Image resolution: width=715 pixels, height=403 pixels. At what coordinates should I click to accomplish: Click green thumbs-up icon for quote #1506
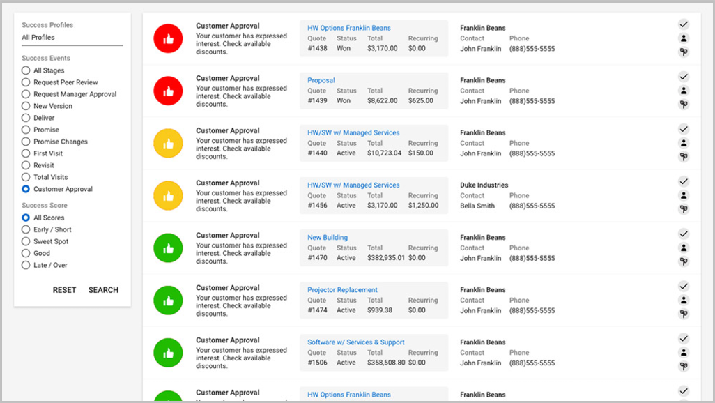pos(168,353)
